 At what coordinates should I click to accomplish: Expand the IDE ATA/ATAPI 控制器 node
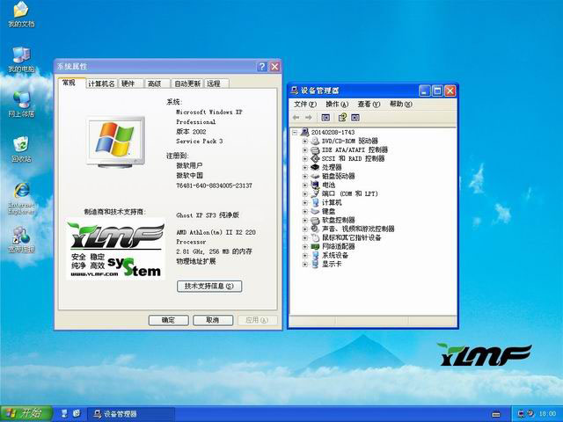(x=305, y=150)
